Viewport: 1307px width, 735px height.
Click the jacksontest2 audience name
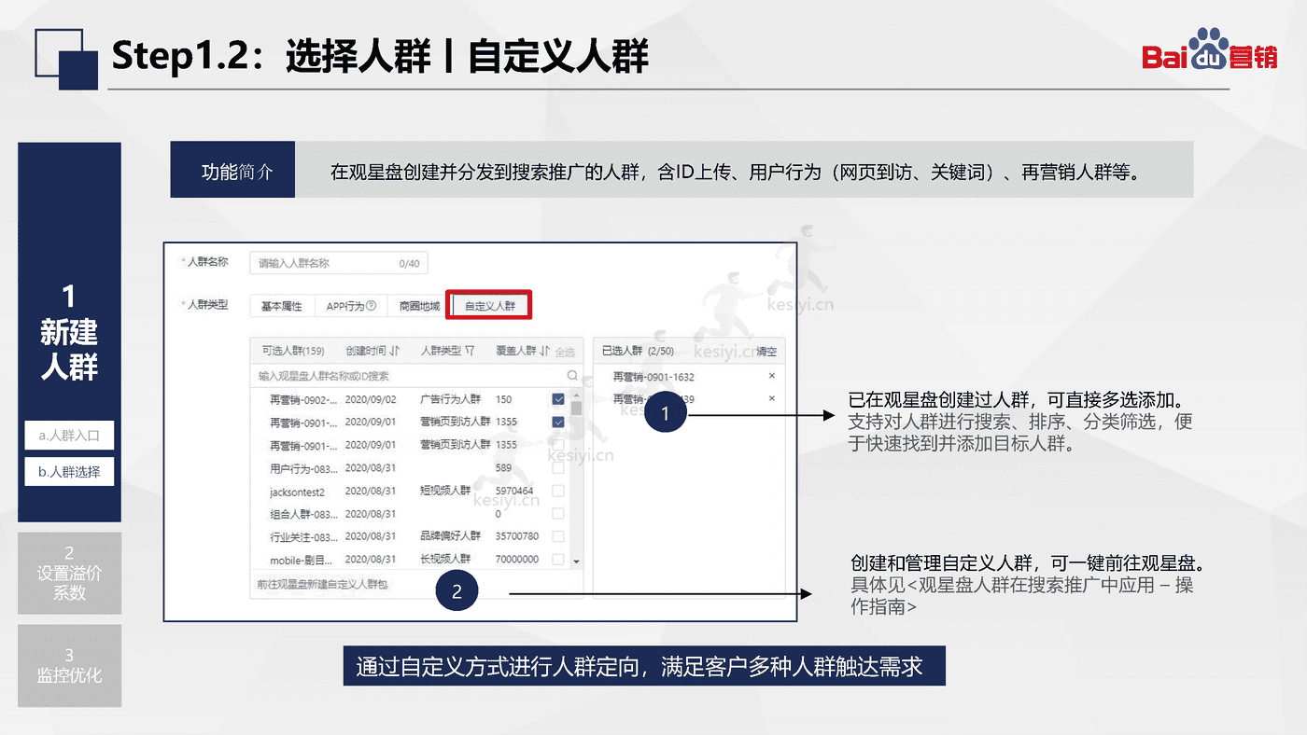(x=297, y=491)
